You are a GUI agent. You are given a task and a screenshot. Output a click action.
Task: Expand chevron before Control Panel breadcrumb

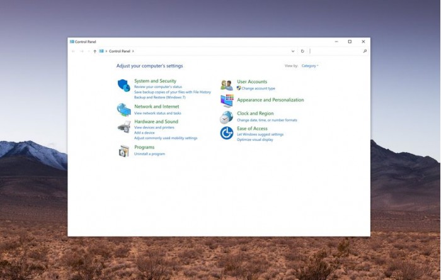106,51
